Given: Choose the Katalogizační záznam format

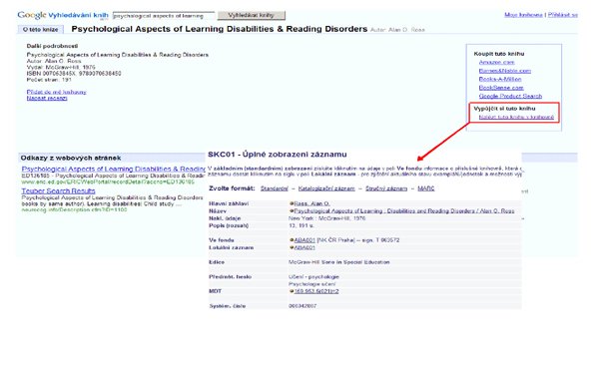Looking at the screenshot, I should [326, 188].
